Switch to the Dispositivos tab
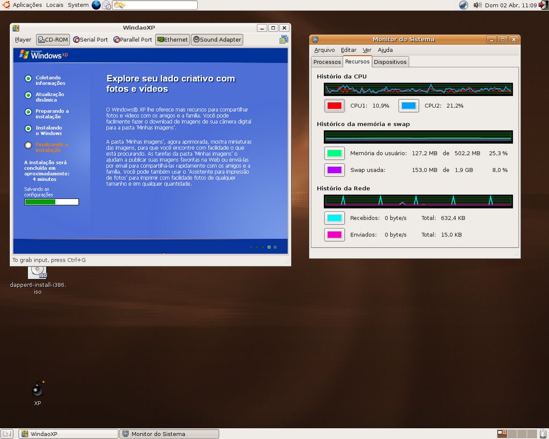Viewport: 549px width, 439px height. [390, 62]
